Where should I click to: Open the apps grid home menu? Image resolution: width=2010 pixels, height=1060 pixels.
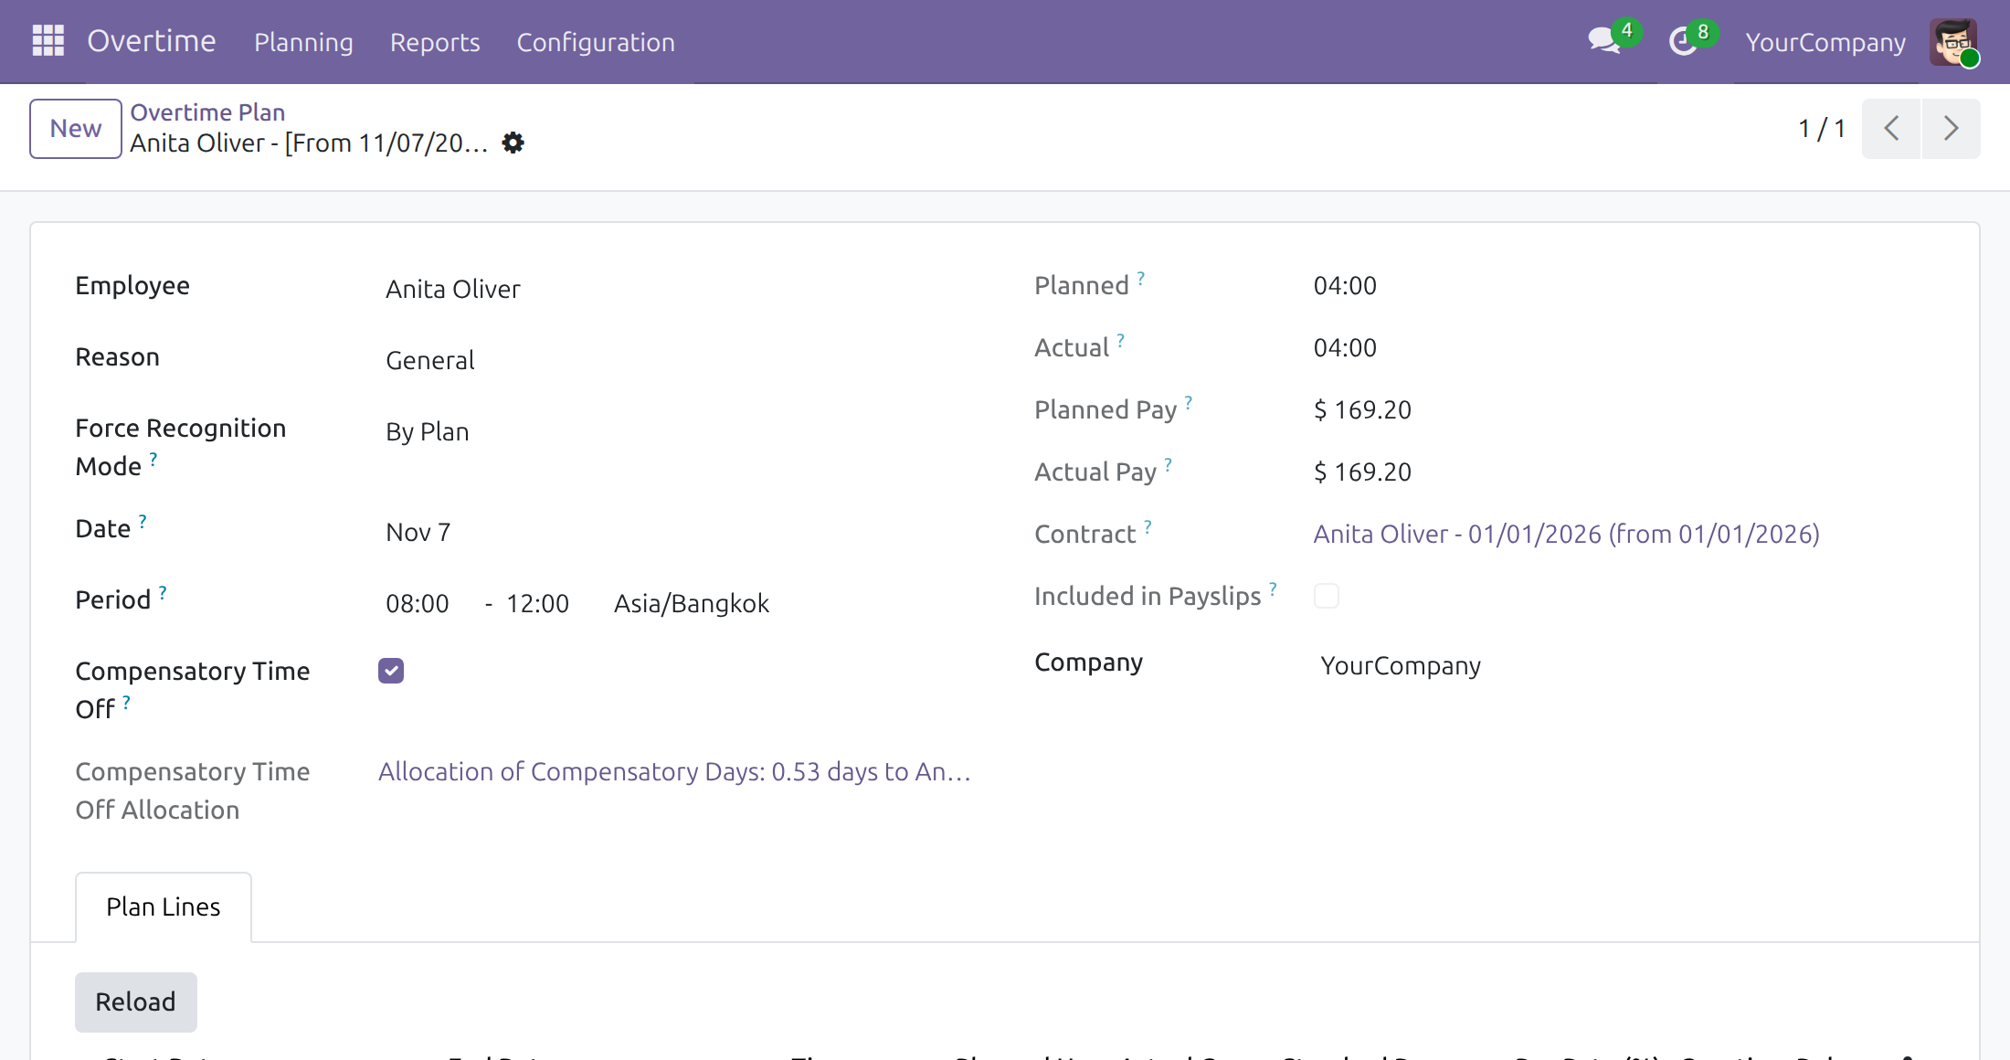coord(48,41)
